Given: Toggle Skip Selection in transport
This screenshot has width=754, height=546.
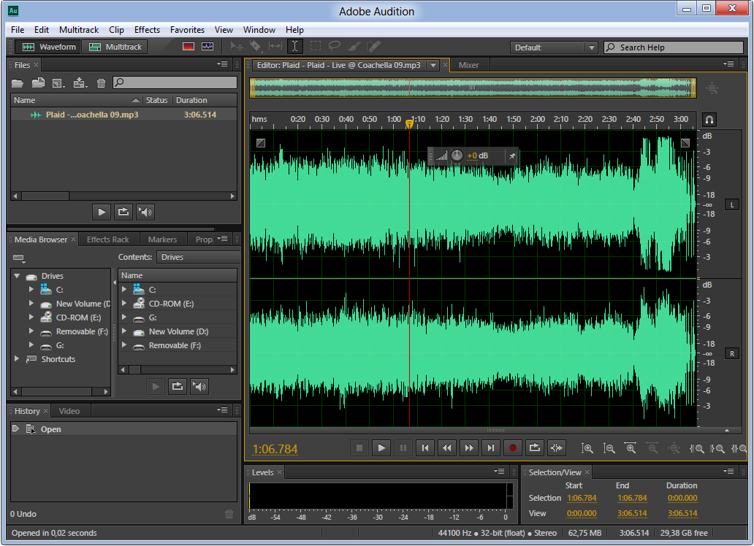Looking at the screenshot, I should click(556, 448).
